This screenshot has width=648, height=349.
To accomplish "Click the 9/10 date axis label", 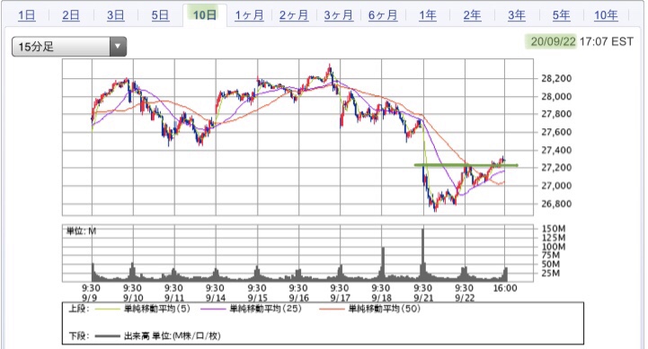I will point(133,298).
